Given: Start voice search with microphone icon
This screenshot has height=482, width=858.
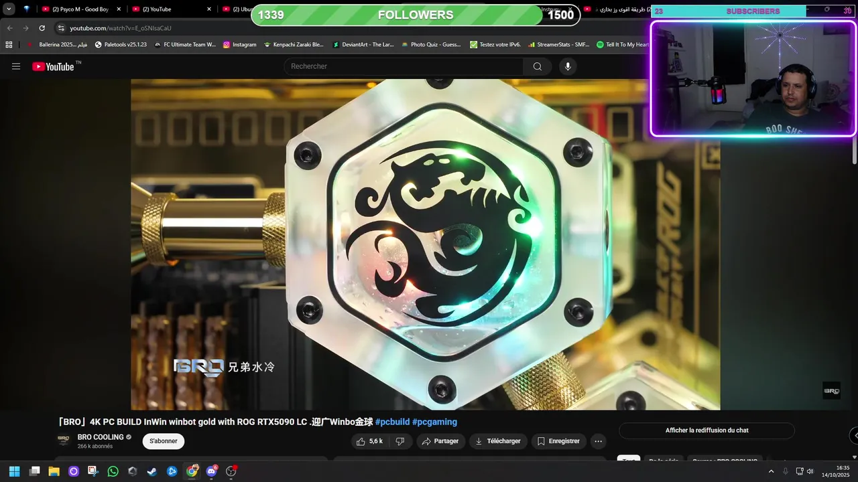Looking at the screenshot, I should coord(568,66).
